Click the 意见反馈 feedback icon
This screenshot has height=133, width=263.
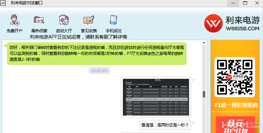(89, 21)
